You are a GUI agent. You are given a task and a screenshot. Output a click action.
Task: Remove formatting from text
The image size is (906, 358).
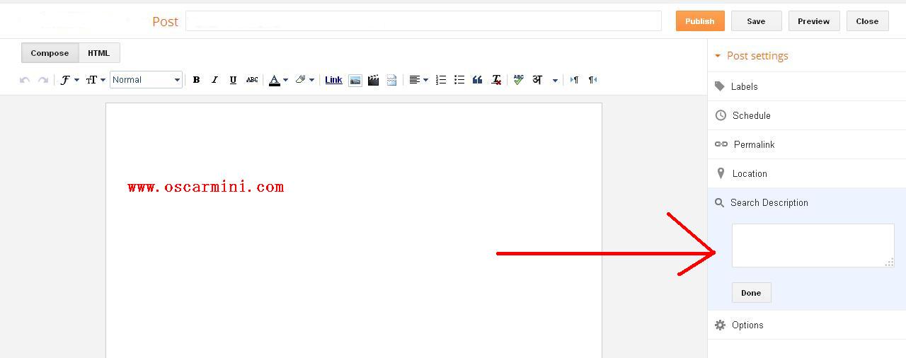point(496,80)
